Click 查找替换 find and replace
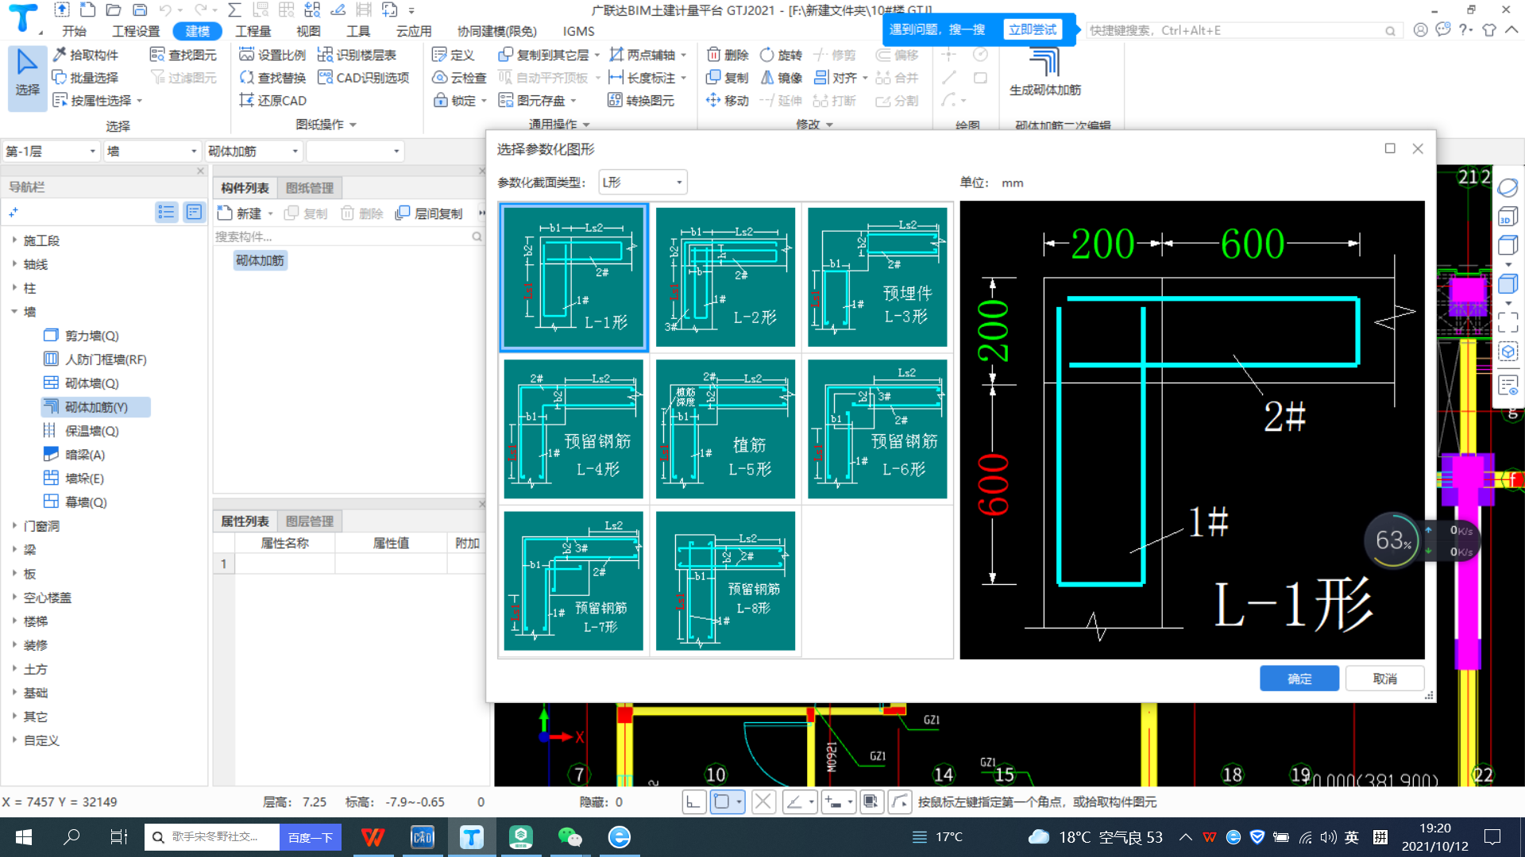The image size is (1525, 857). click(x=272, y=78)
